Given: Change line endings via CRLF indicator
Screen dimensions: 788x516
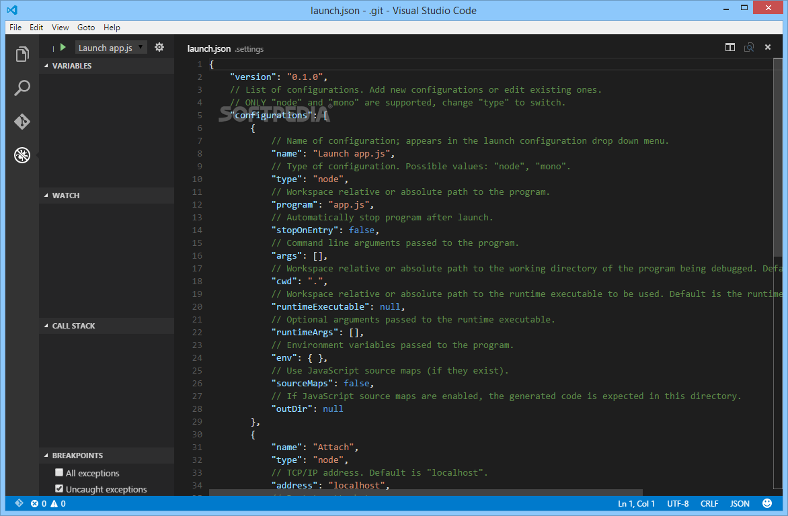Looking at the screenshot, I should (709, 503).
